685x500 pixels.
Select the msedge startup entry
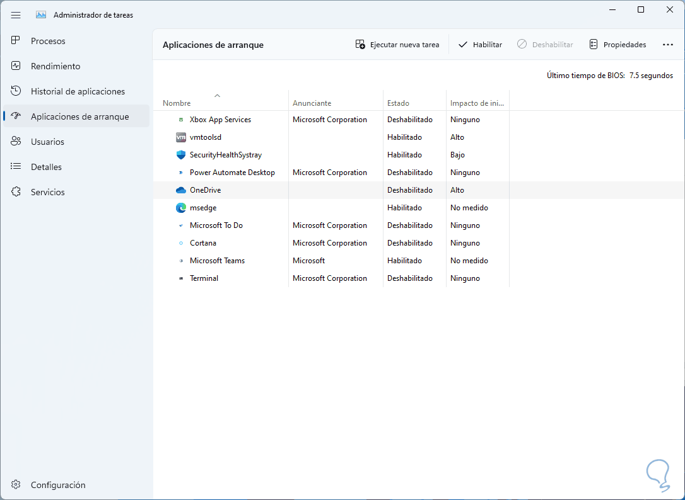[x=203, y=208]
